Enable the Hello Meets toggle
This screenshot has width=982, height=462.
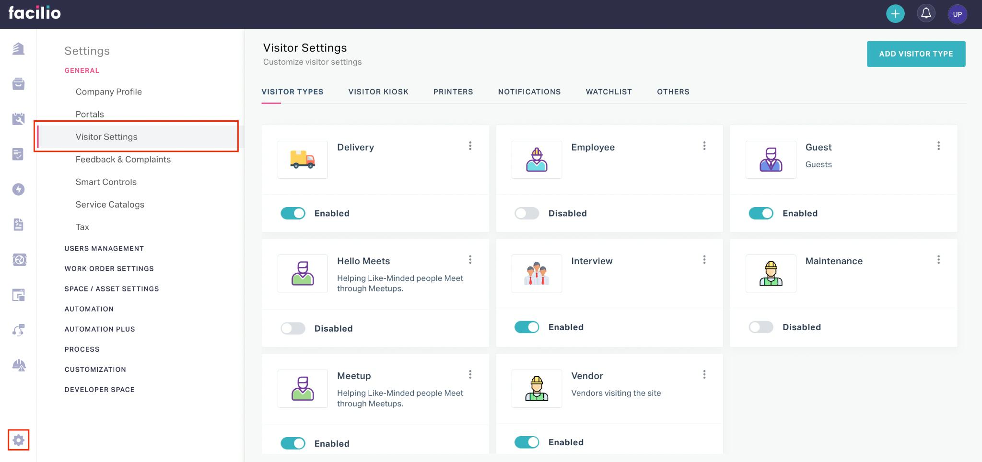pos(293,328)
